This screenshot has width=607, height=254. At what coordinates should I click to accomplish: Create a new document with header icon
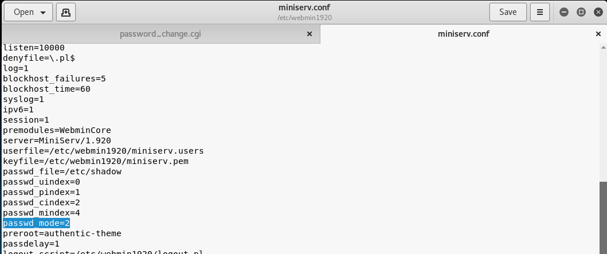point(66,12)
